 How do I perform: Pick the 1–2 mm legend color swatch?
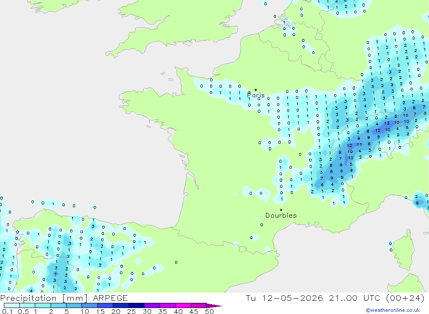pyautogui.click(x=43, y=305)
